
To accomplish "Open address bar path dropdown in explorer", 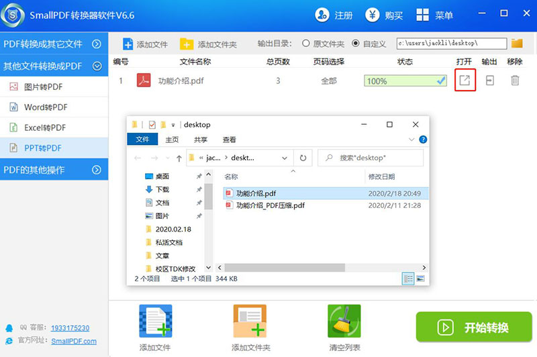I will (284, 158).
